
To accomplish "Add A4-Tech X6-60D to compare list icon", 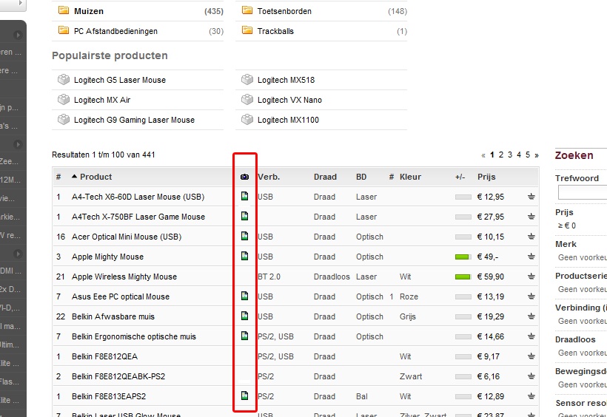I will [531, 197].
